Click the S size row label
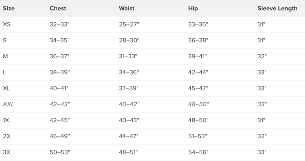 (4, 40)
